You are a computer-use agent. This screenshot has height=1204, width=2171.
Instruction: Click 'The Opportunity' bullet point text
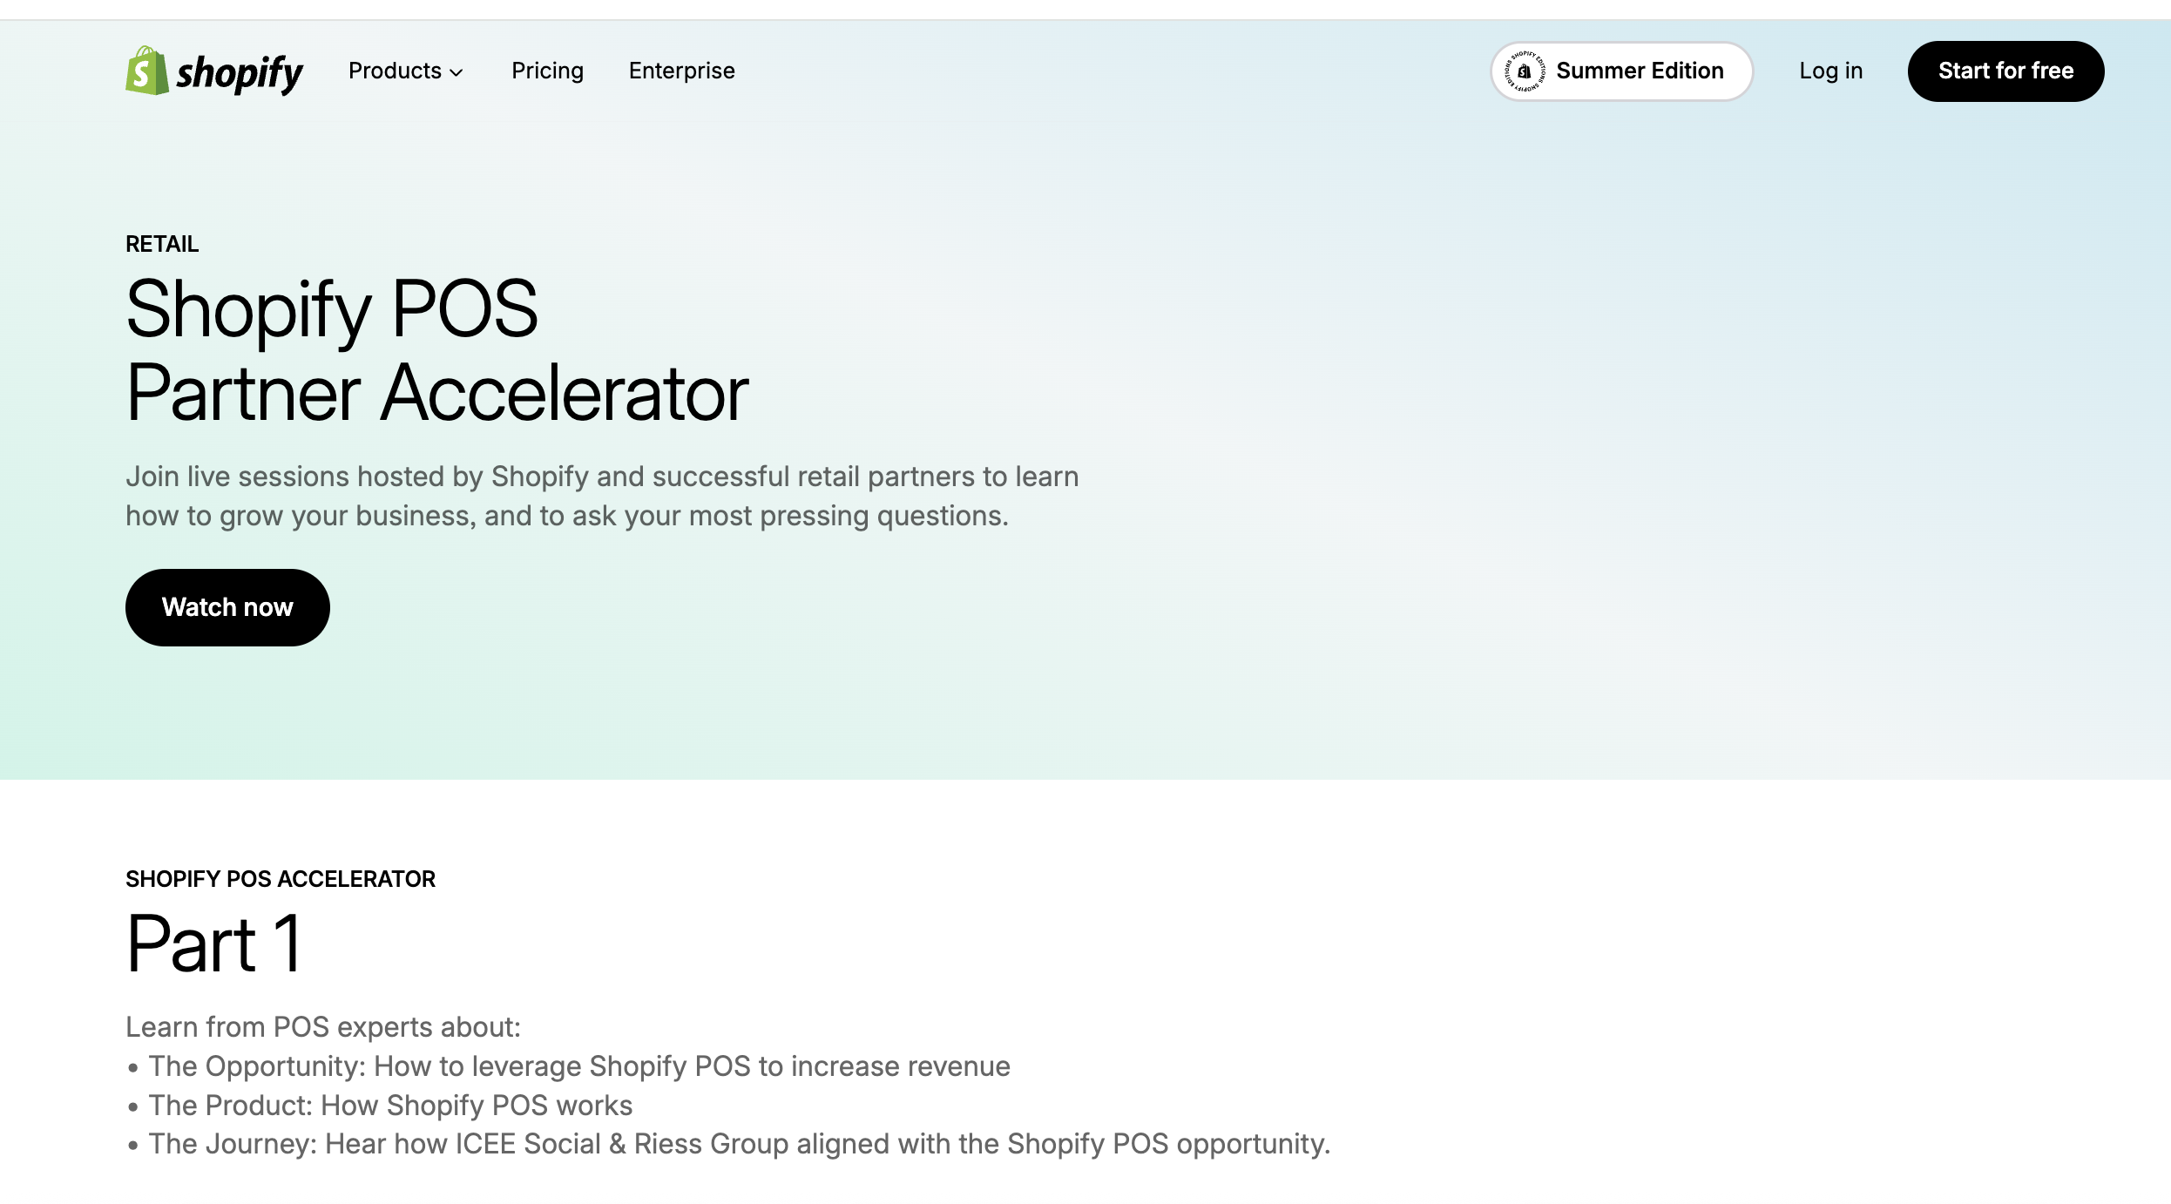point(578,1066)
